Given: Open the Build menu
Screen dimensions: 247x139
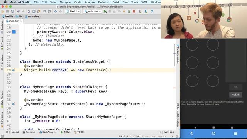Looking at the screenshot, I should [116, 2].
